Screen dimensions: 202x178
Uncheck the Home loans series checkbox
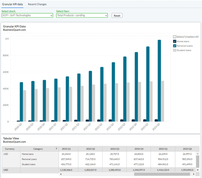tap(175, 41)
